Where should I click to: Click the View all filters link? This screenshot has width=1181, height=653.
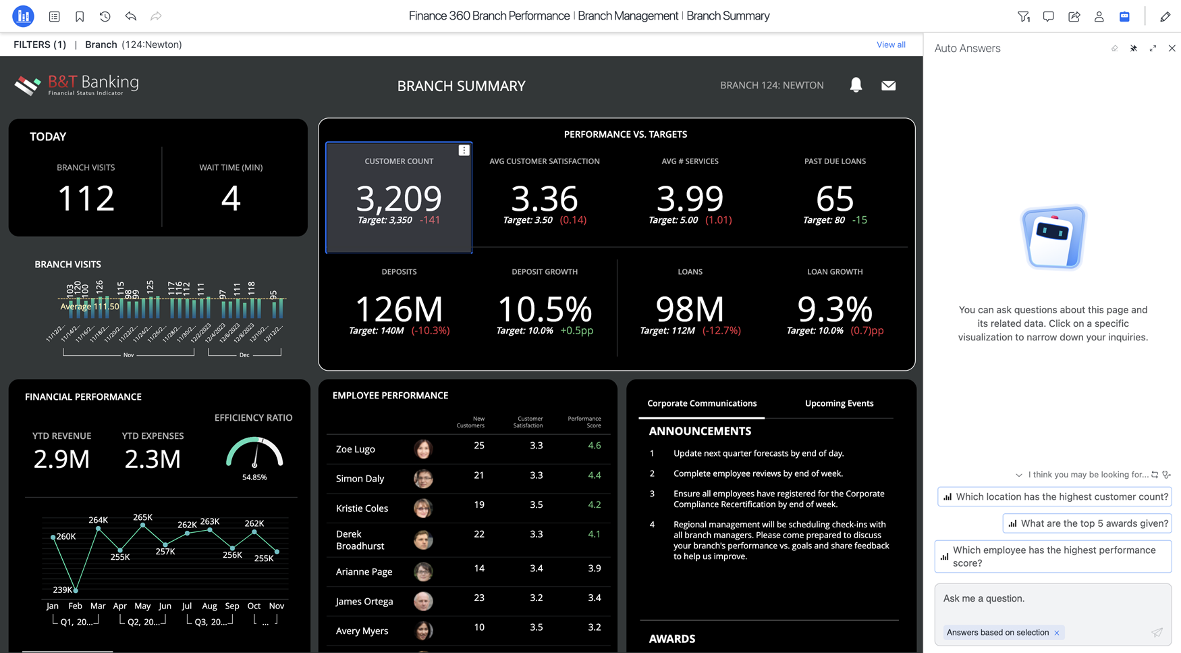pos(891,45)
